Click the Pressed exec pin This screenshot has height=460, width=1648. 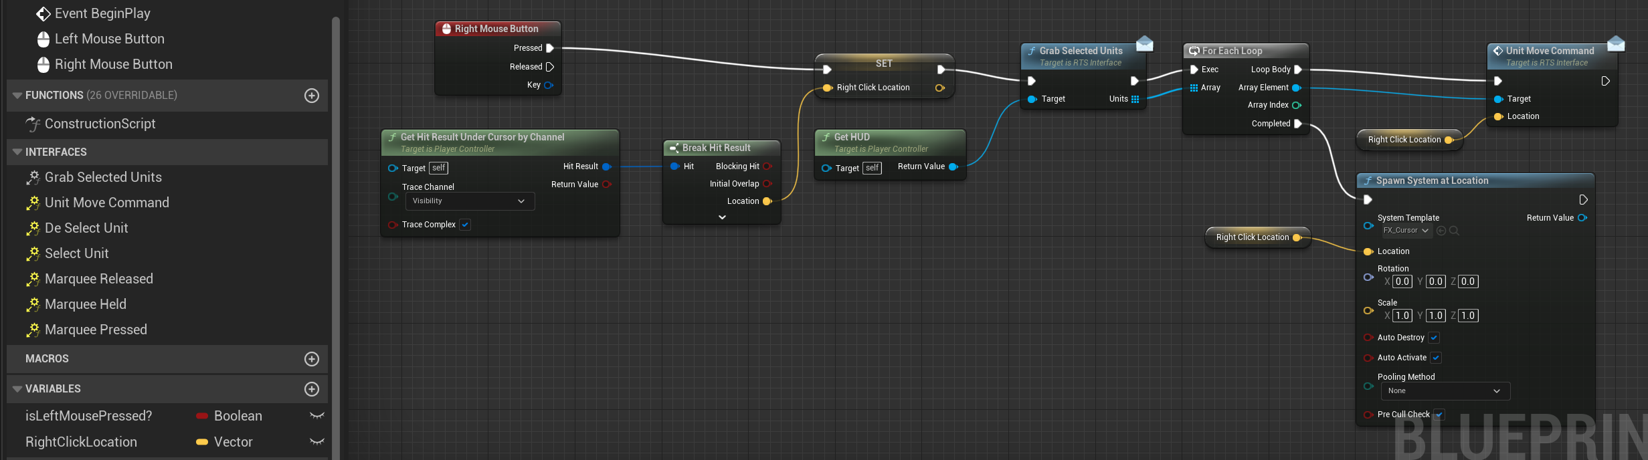[x=550, y=48]
